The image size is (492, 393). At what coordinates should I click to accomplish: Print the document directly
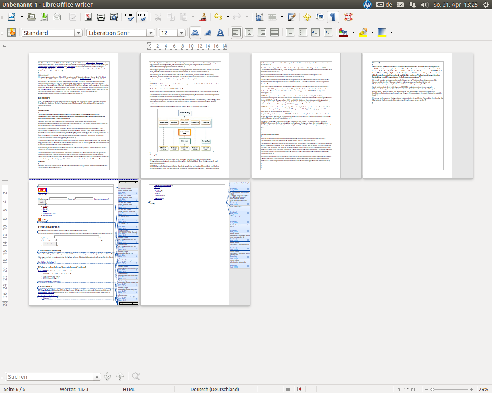(101, 17)
